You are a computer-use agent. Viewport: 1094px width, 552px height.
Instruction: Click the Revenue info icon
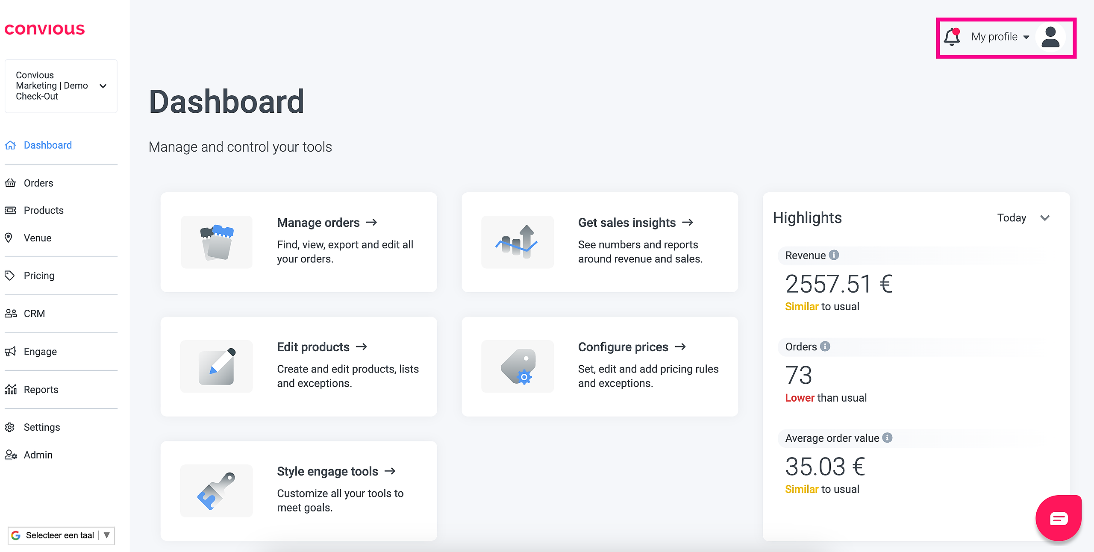834,255
